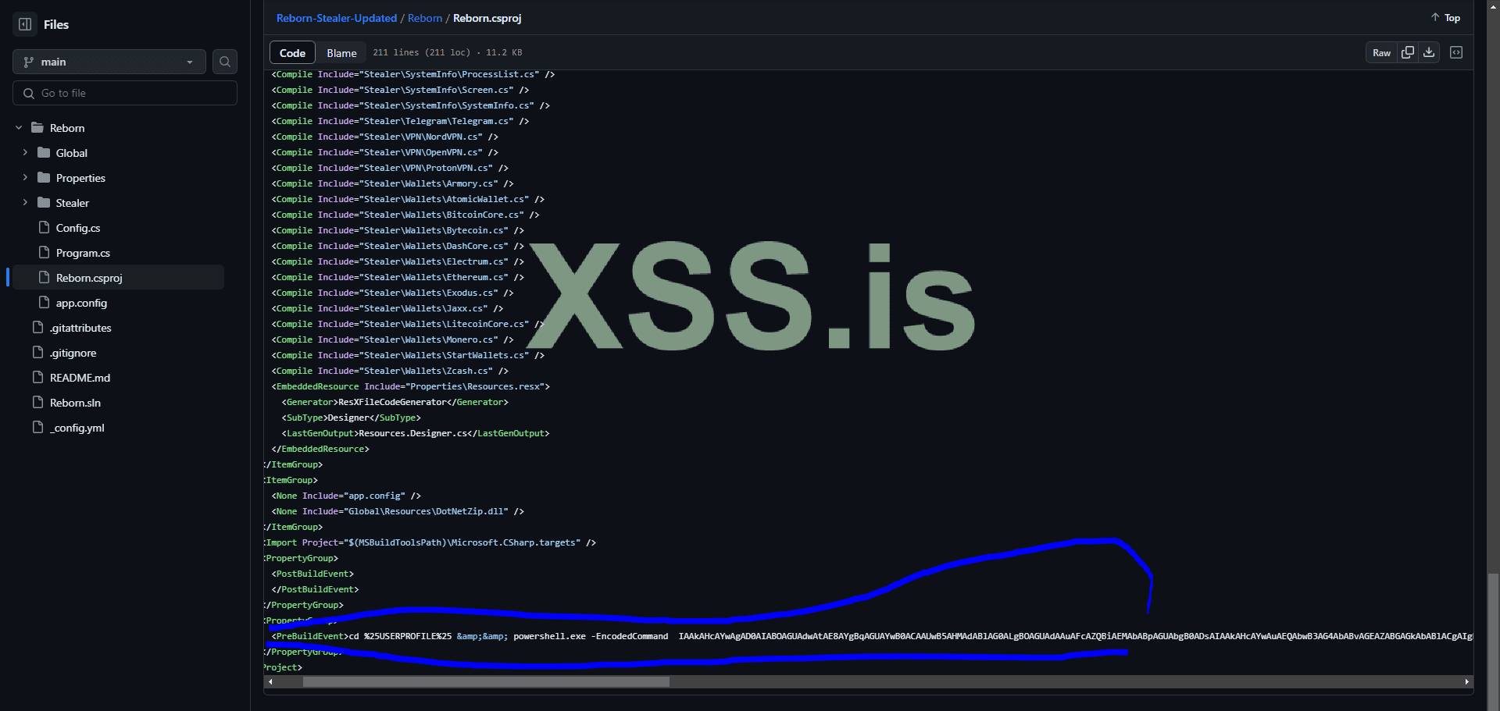Viewport: 1500px width, 711px height.
Task: Open the Stealer folder
Action: point(73,203)
